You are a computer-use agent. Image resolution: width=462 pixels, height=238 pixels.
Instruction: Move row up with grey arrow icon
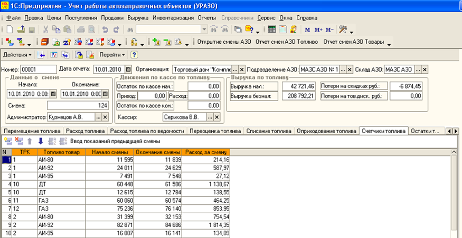click(30, 141)
